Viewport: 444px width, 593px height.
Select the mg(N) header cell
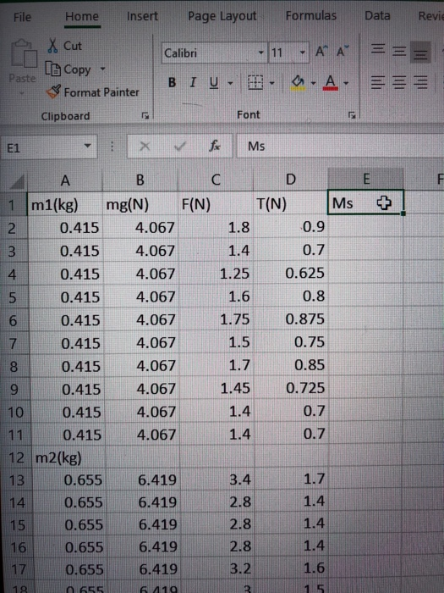tap(140, 204)
